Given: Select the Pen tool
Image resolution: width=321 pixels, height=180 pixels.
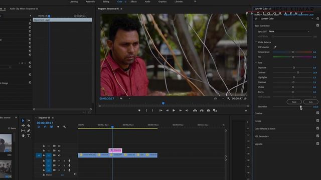Looking at the screenshot, I should (29, 130).
